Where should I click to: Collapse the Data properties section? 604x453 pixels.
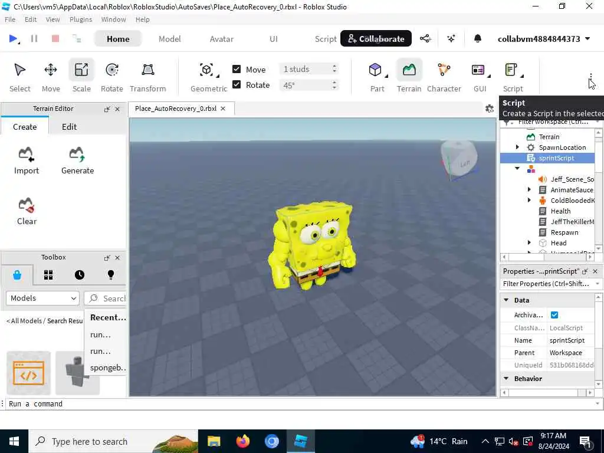click(506, 300)
